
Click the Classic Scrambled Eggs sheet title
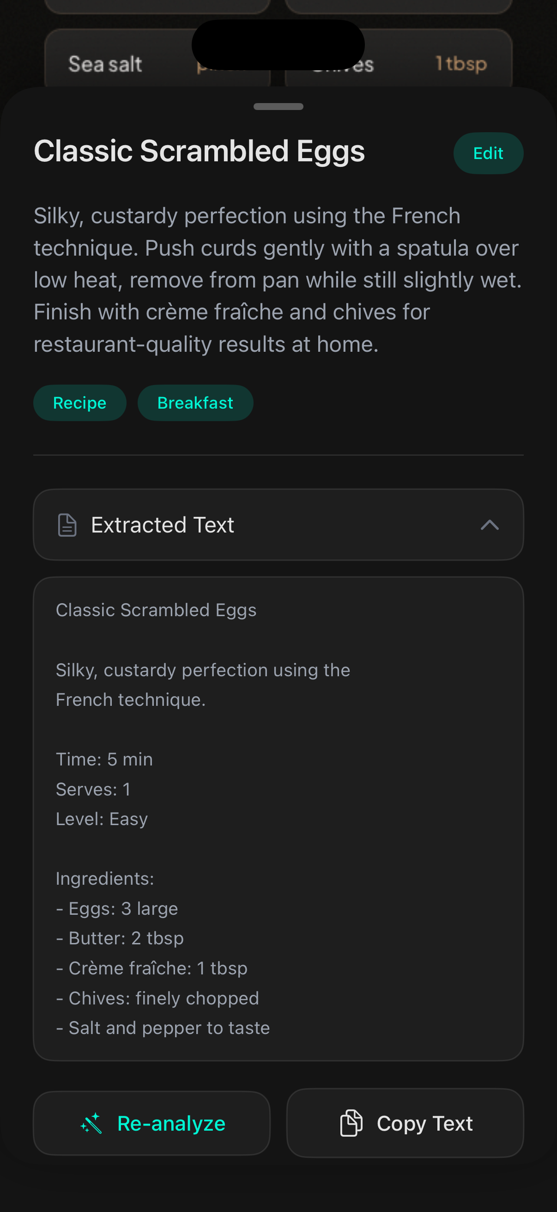pyautogui.click(x=200, y=152)
